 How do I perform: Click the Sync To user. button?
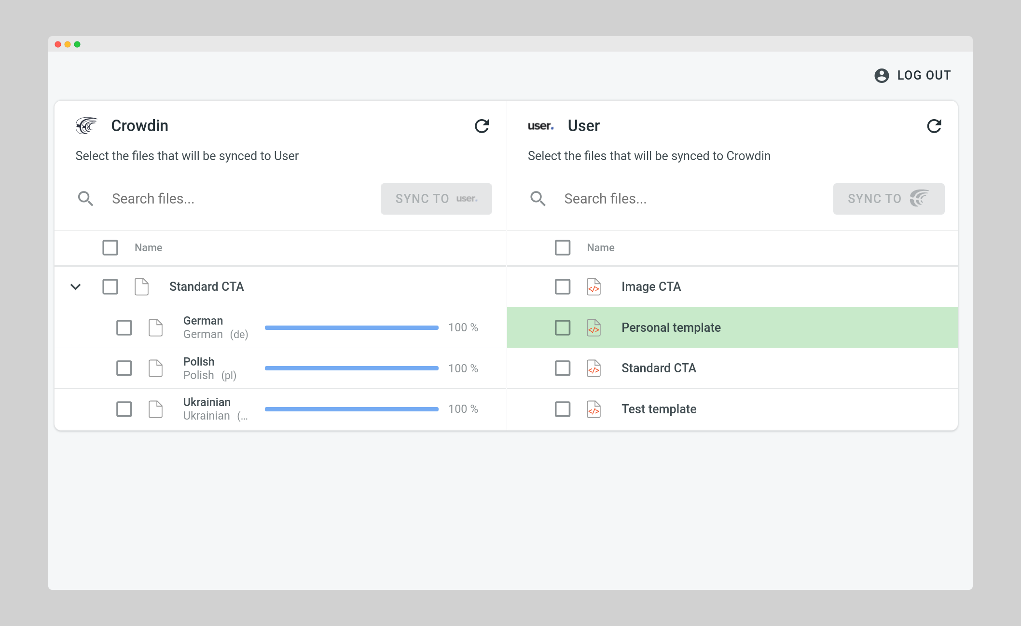coord(436,199)
